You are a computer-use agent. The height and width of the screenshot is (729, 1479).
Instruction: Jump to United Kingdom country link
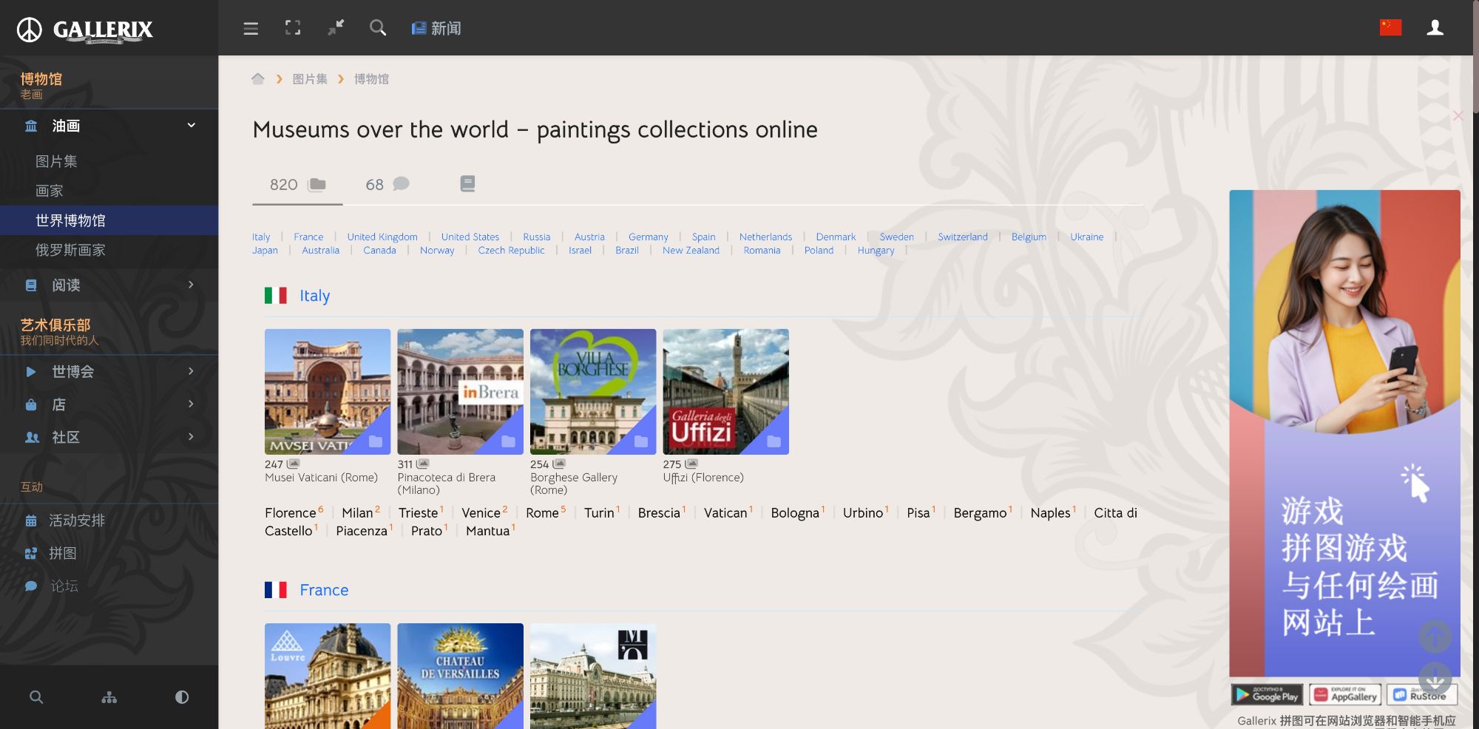pyautogui.click(x=382, y=237)
